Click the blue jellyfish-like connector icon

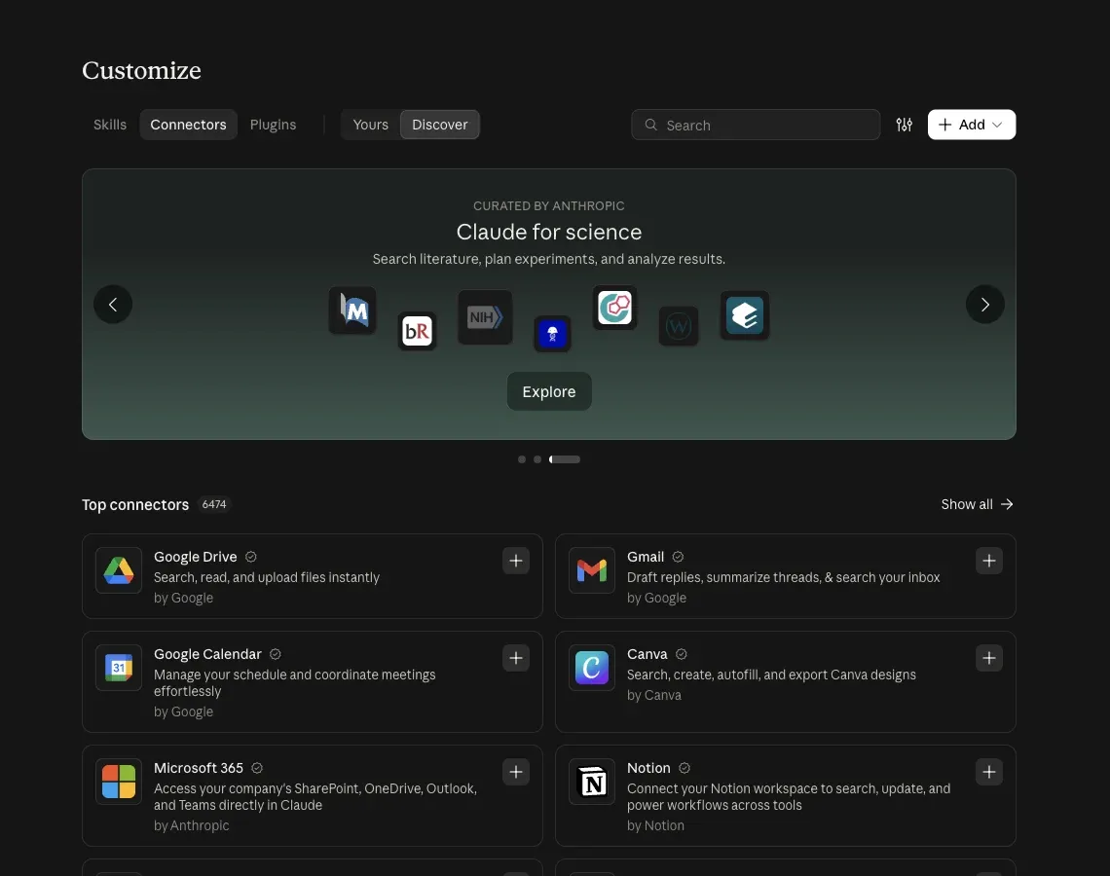tap(552, 333)
